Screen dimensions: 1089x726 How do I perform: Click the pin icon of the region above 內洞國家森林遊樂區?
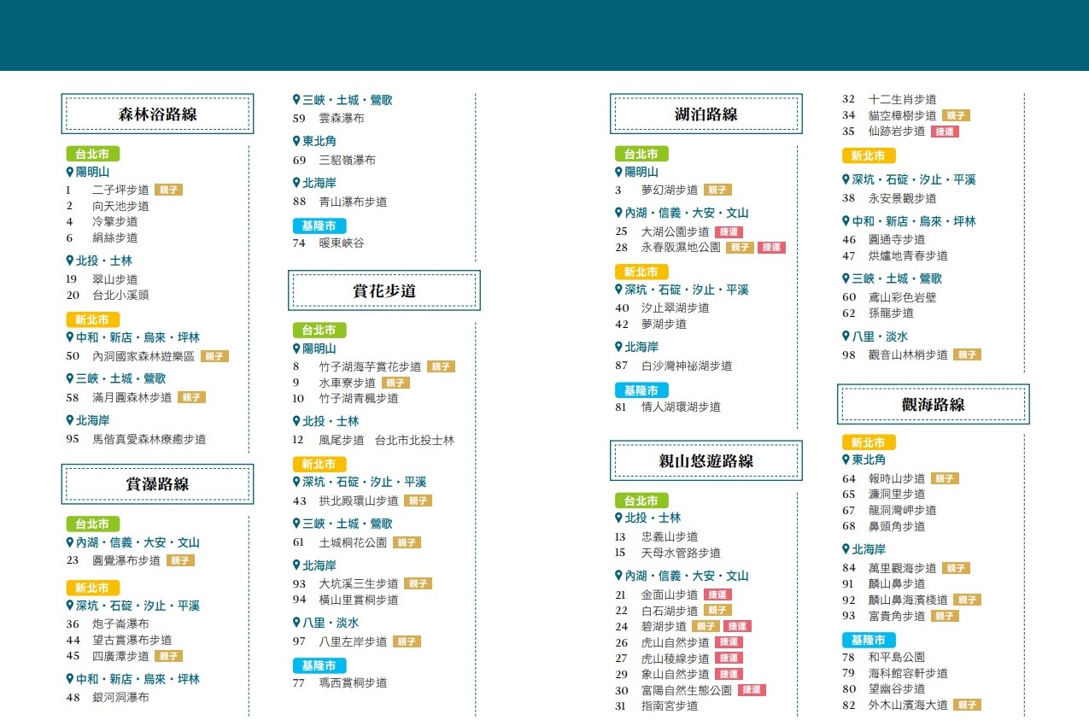[x=70, y=337]
